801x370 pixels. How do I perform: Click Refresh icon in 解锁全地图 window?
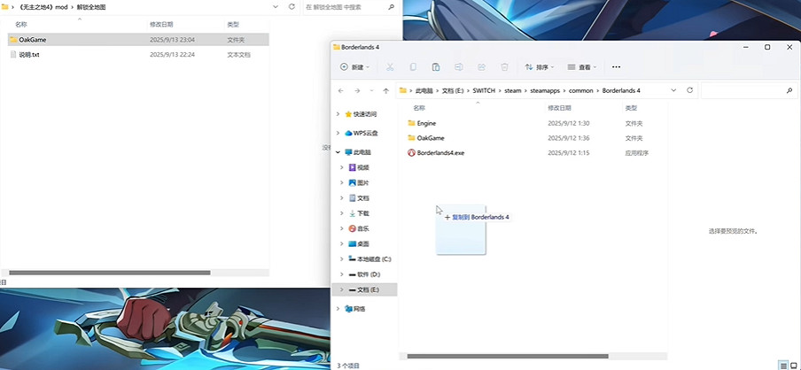(x=292, y=6)
